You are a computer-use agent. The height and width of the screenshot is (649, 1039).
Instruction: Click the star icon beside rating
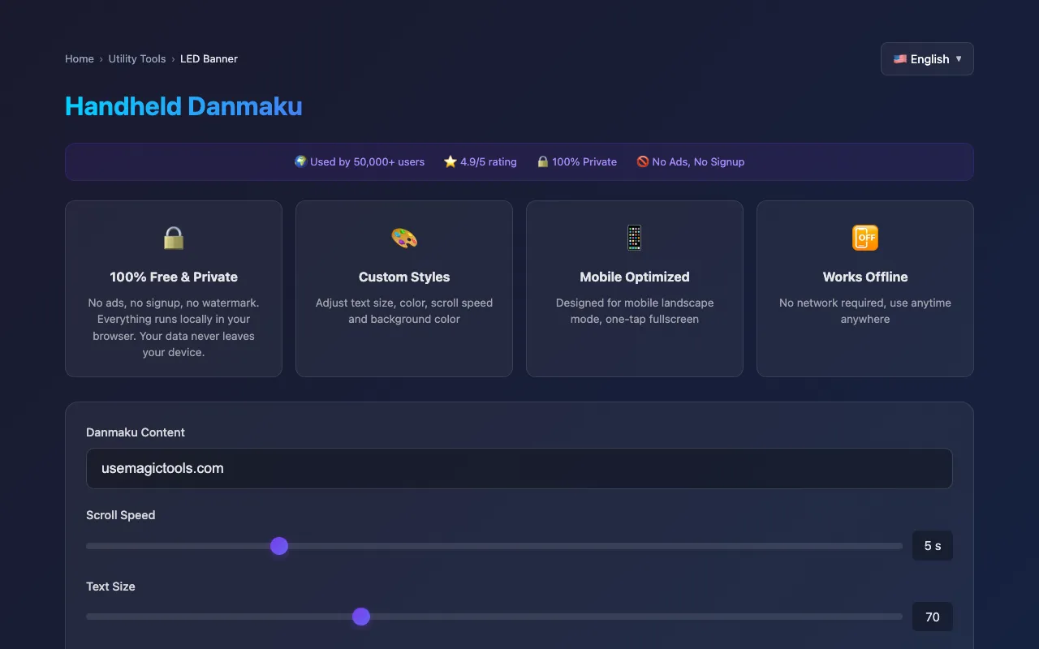(x=451, y=161)
